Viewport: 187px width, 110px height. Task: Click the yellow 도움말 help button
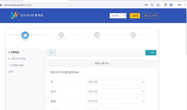[135, 16]
